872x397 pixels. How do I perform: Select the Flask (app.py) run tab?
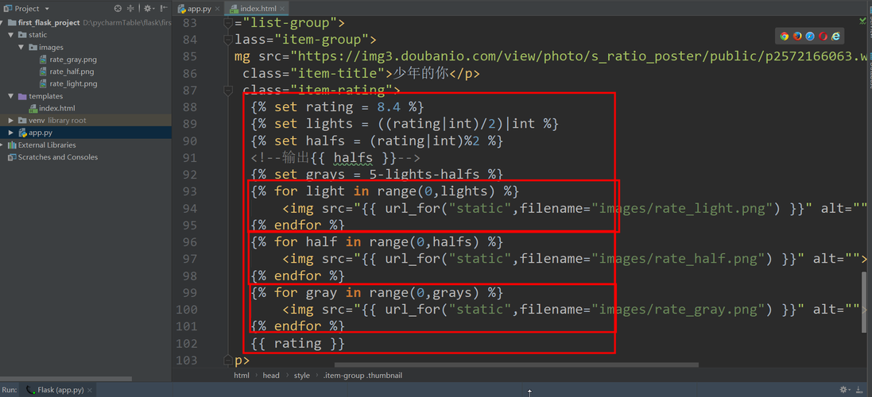tap(58, 390)
